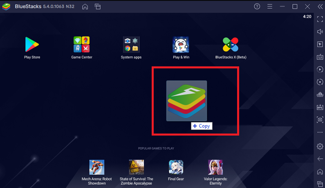325x188 pixels.
Task: Click the Android home icon in sidebar
Action: pos(320,172)
